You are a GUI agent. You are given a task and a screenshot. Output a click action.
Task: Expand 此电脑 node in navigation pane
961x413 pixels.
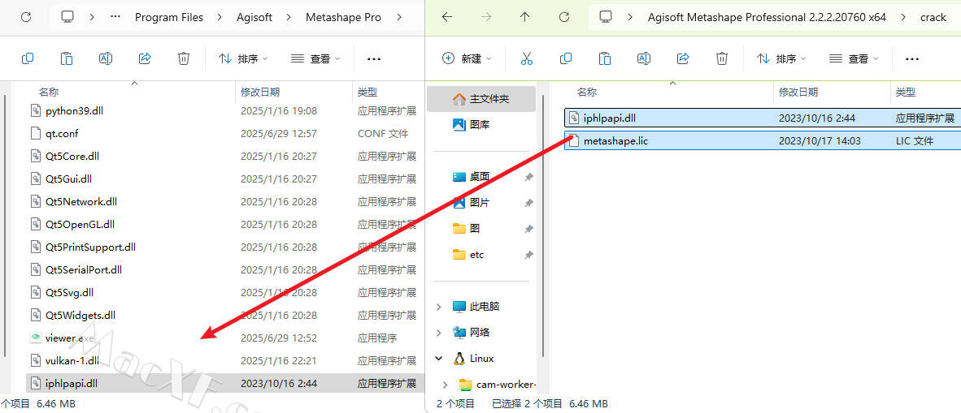(439, 307)
